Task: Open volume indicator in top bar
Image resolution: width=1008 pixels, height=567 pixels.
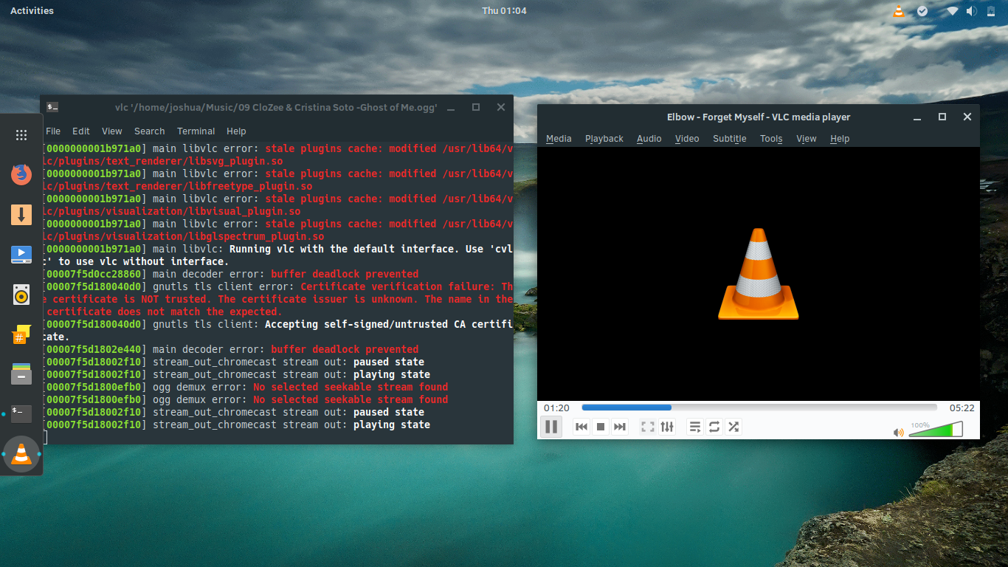Action: (x=971, y=11)
